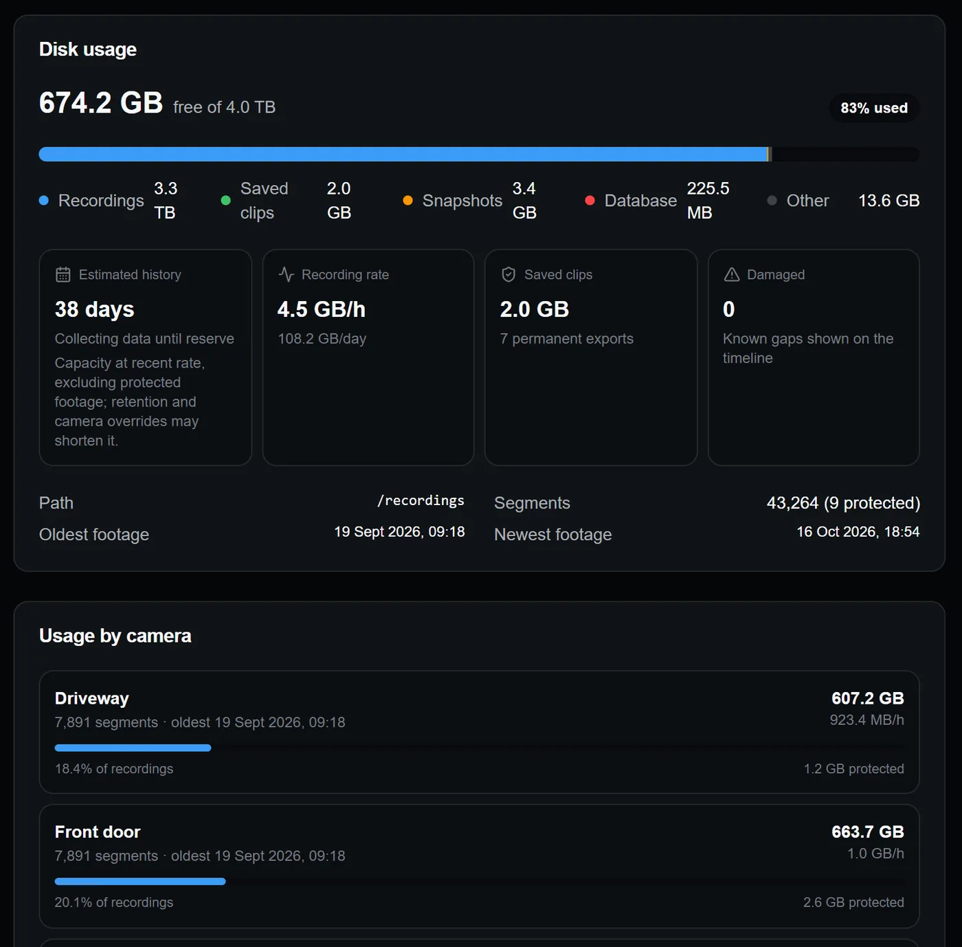Image resolution: width=962 pixels, height=947 pixels.
Task: Open the Estimated history card
Action: pyautogui.click(x=146, y=357)
